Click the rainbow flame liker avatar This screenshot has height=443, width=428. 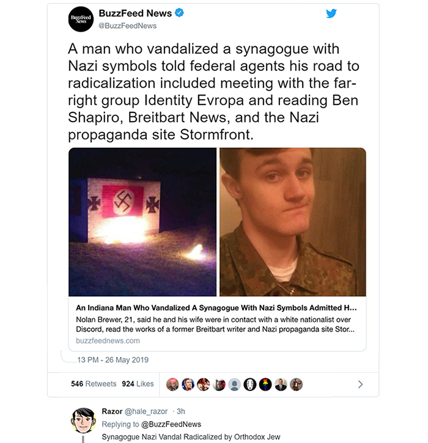click(x=265, y=384)
